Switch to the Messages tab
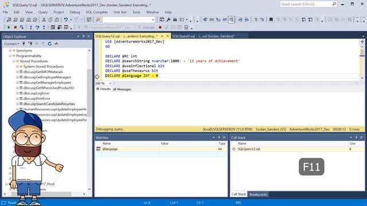The height and width of the screenshot is (206, 367). tap(122, 89)
